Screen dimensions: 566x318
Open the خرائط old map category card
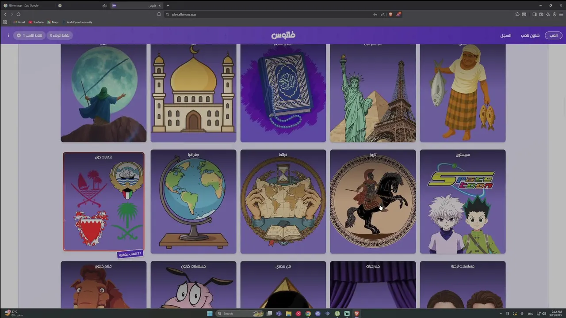coord(283,201)
